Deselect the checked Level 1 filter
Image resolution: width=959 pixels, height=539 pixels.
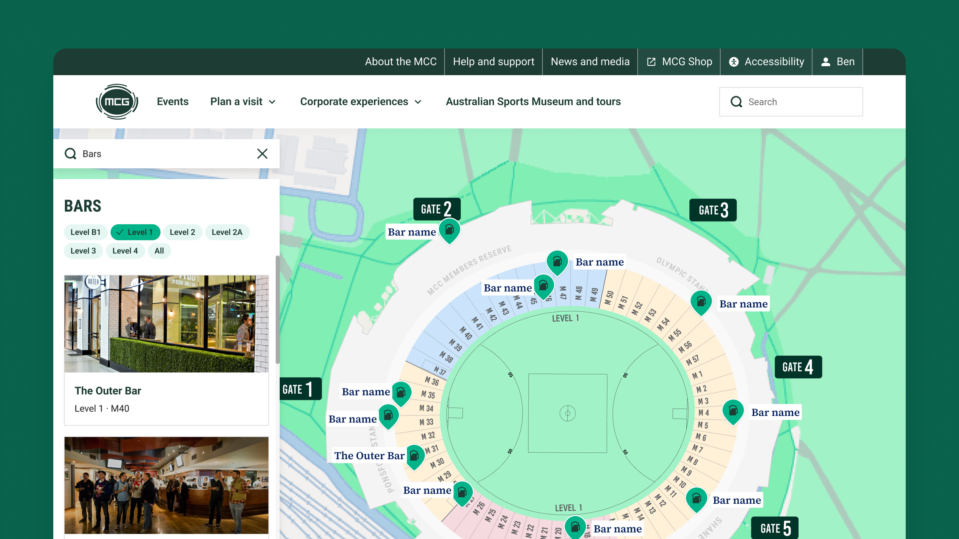tap(135, 232)
